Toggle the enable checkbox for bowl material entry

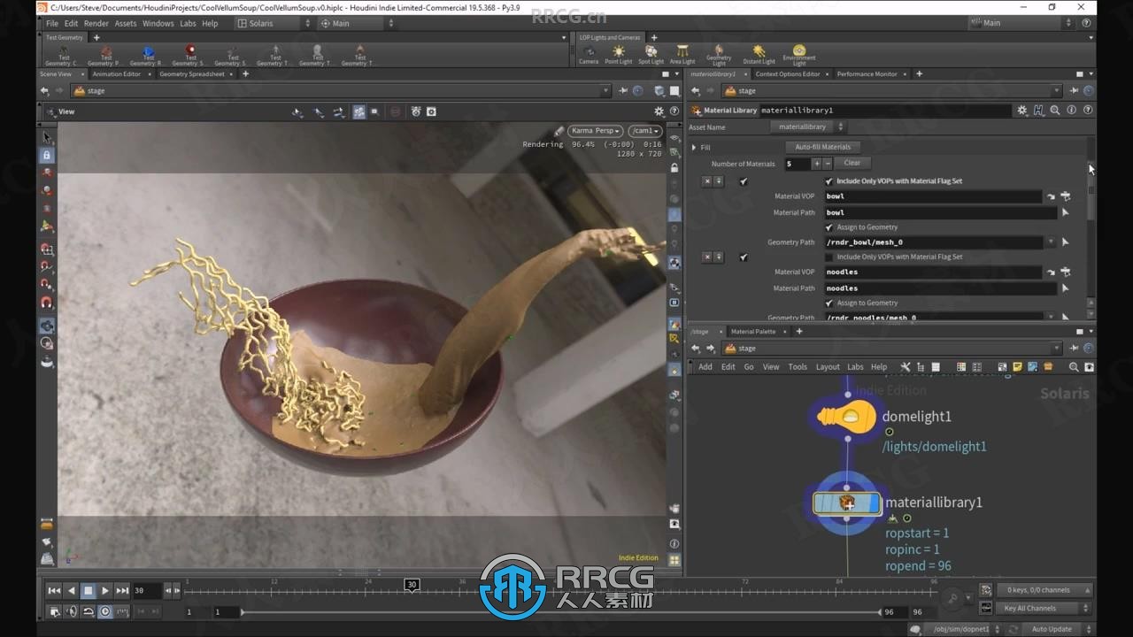(x=744, y=181)
